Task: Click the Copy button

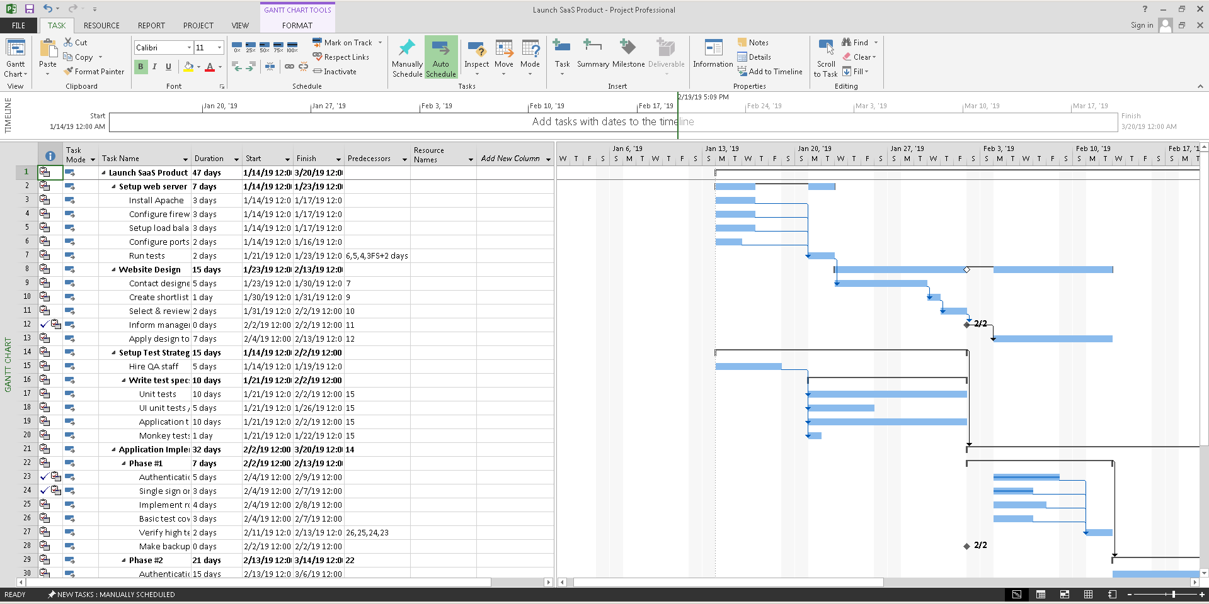Action: coord(79,57)
